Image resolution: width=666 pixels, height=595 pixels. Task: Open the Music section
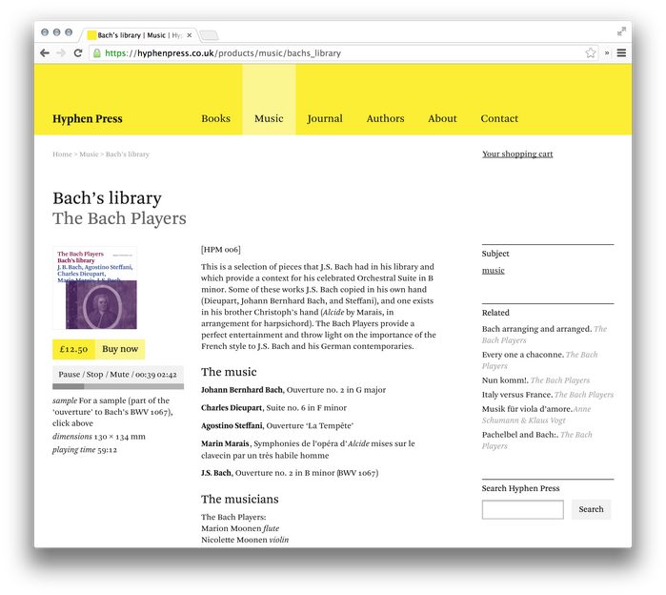pyautogui.click(x=269, y=118)
